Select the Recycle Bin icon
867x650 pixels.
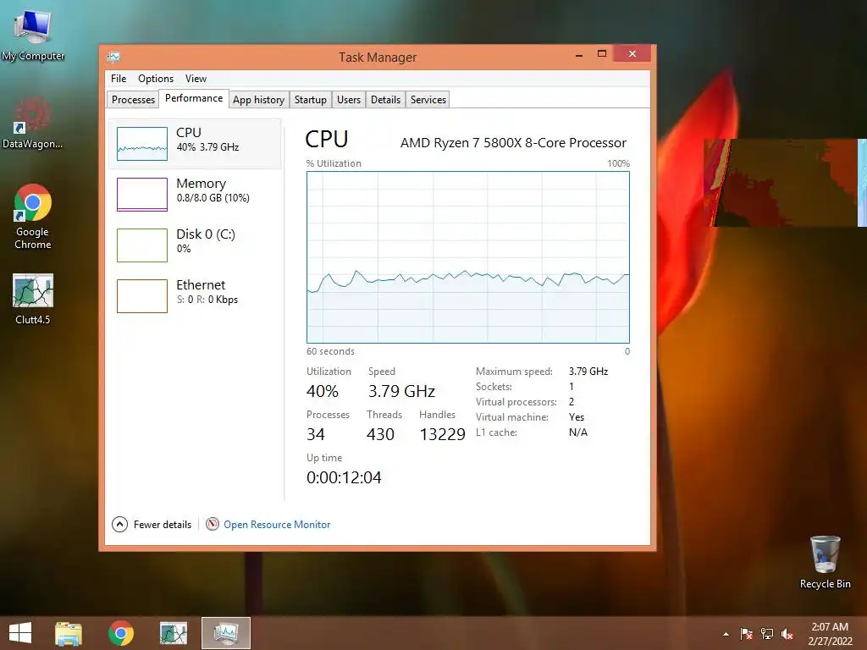click(825, 561)
